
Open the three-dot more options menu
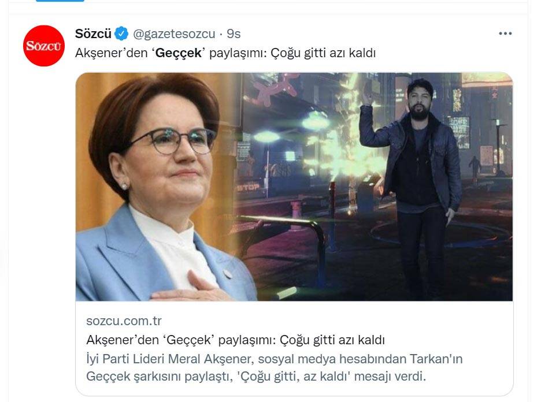pyautogui.click(x=505, y=33)
